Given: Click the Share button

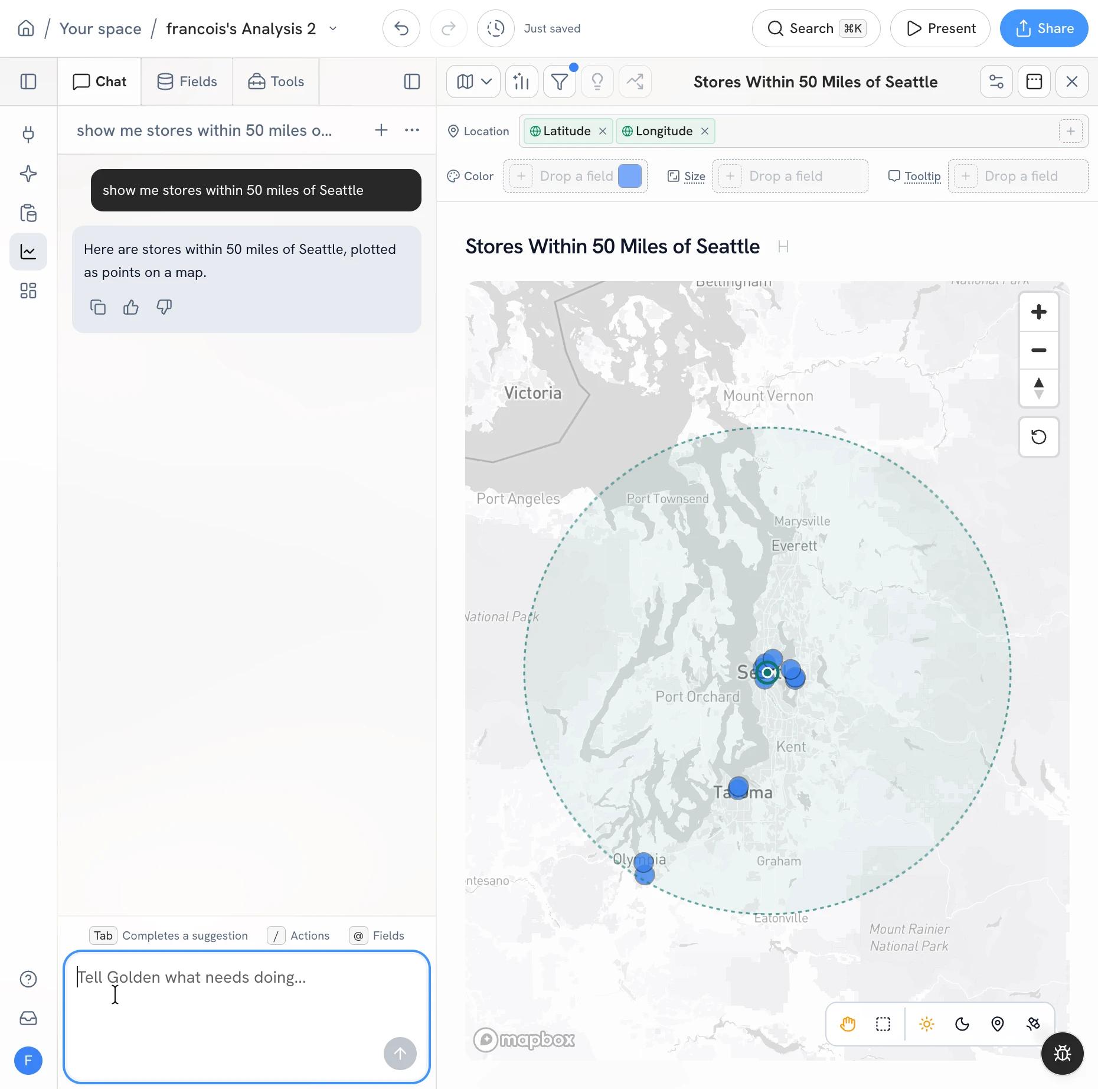Looking at the screenshot, I should [1044, 28].
